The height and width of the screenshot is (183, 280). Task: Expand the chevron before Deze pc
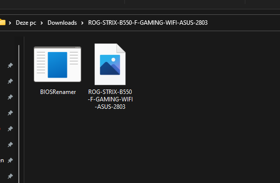pos(10,23)
